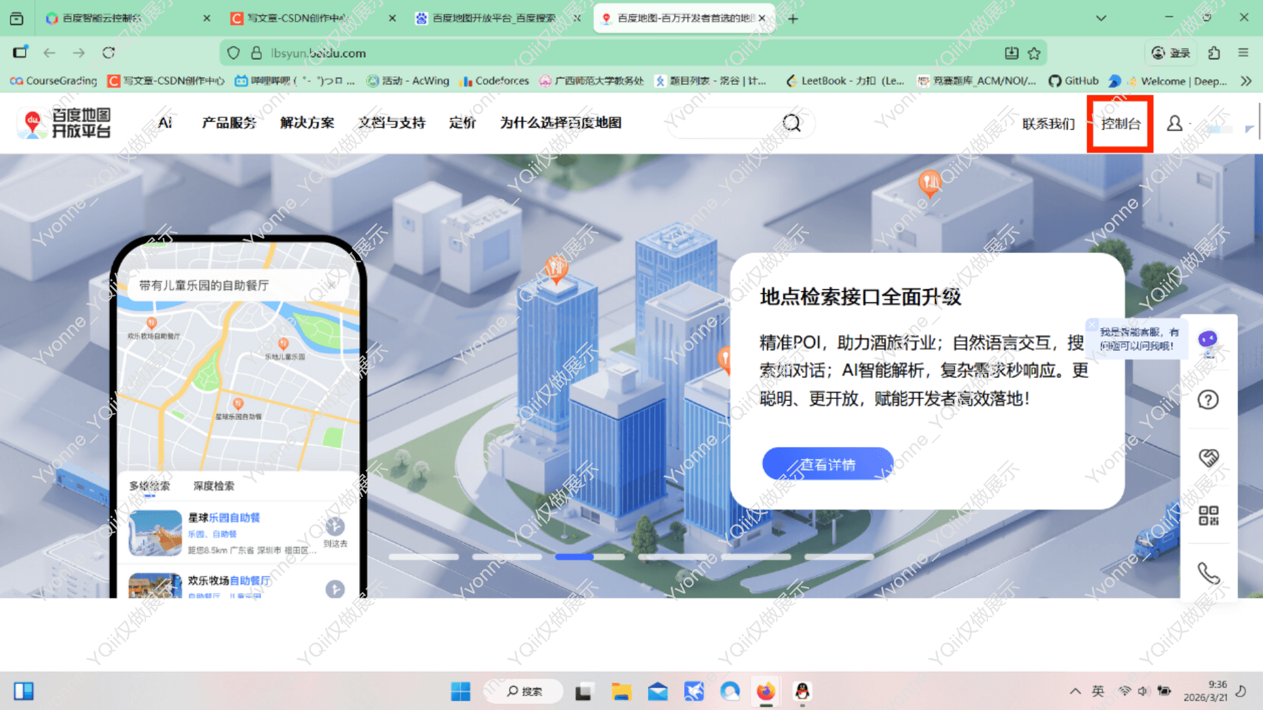Click the handshake heart icon in right sidebar
This screenshot has height=710, width=1263.
tap(1208, 458)
